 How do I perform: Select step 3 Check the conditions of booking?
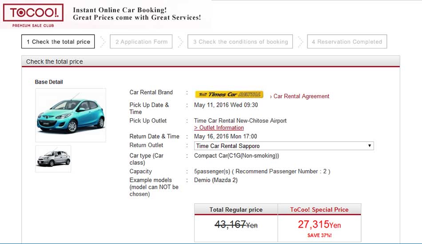pyautogui.click(x=240, y=41)
